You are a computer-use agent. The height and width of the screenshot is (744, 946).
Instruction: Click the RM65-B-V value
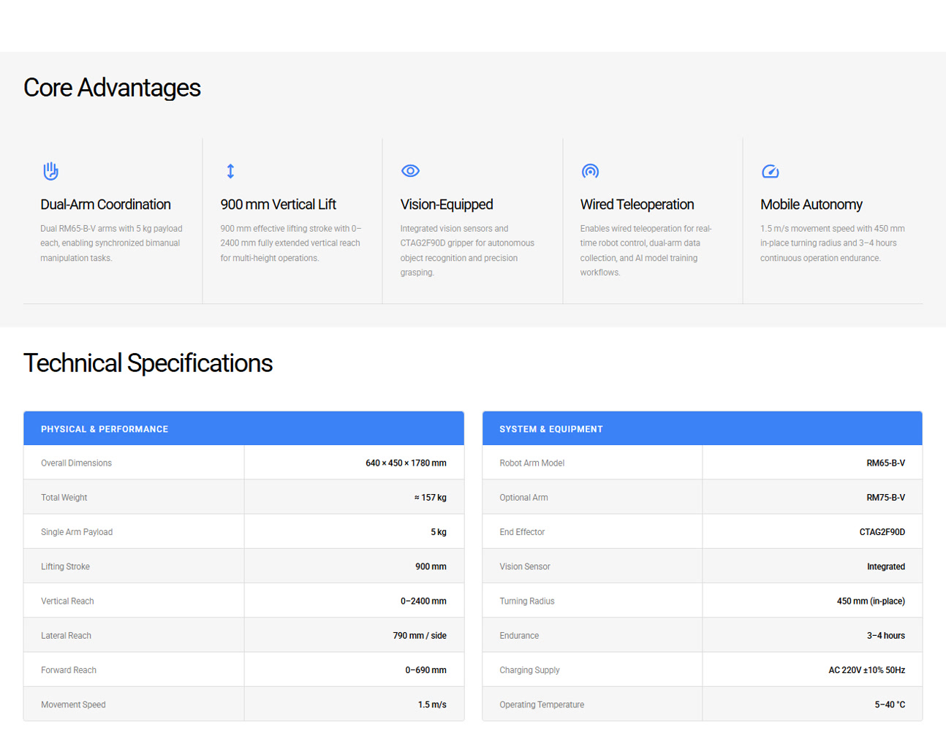(x=885, y=463)
